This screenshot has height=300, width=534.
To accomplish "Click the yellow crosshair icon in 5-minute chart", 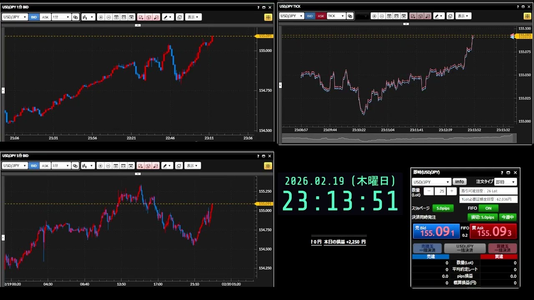I will point(268,165).
